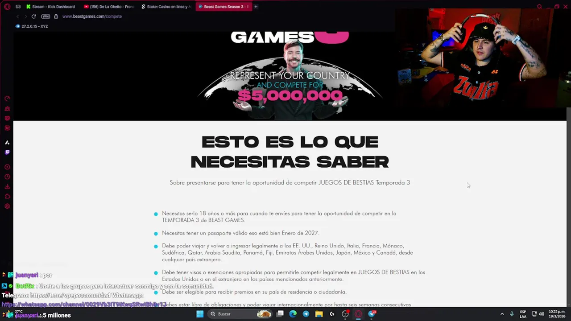This screenshot has width=571, height=321.
Task: Click bullet "Debe ser elegible para recibir premios"
Action: pos(254,292)
